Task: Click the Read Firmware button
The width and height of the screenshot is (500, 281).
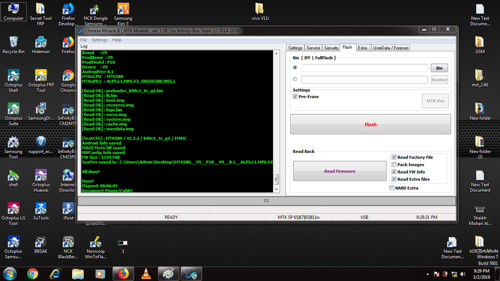Action: click(340, 171)
